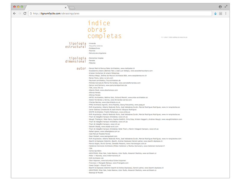
Task: Click the blue droplet extension icon
Action: coord(215,14)
